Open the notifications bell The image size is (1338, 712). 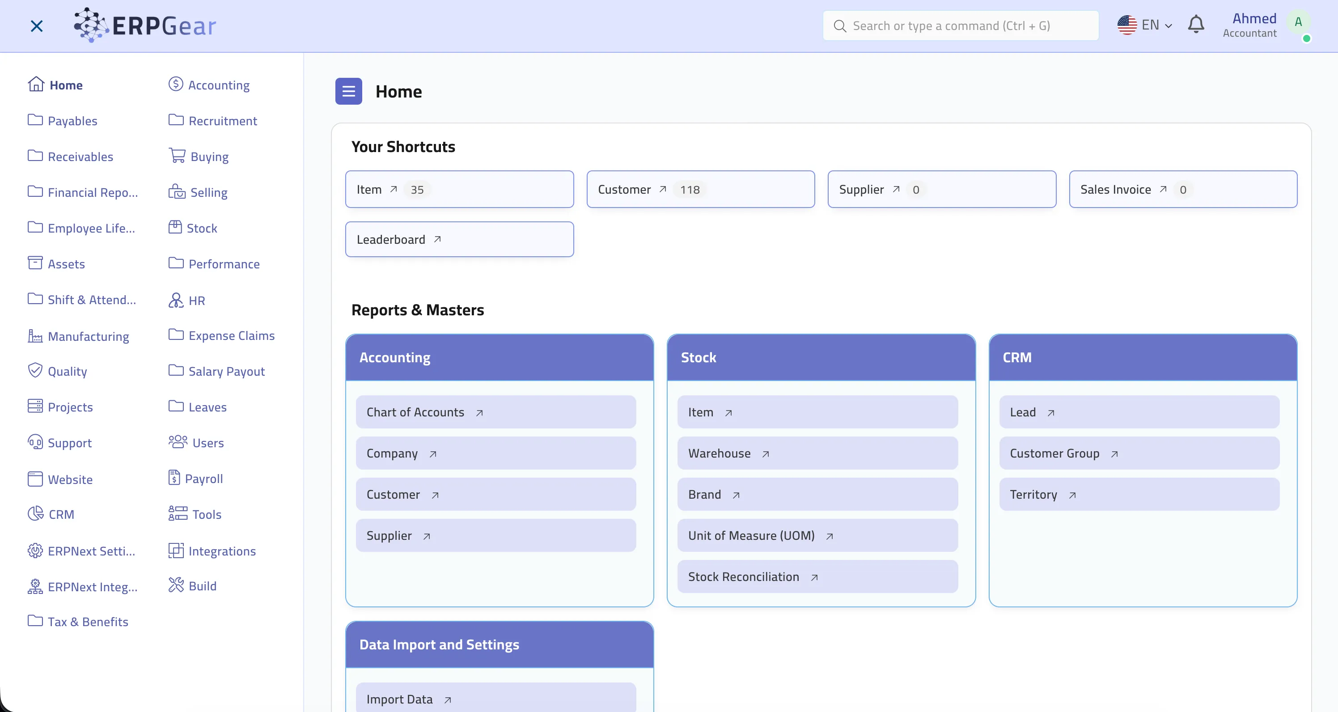[1196, 25]
